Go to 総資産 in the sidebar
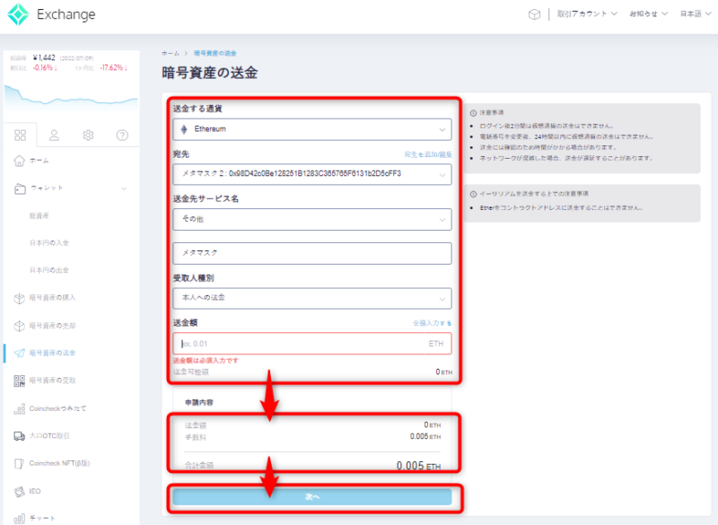Viewport: 718px width, 525px height. tap(39, 215)
